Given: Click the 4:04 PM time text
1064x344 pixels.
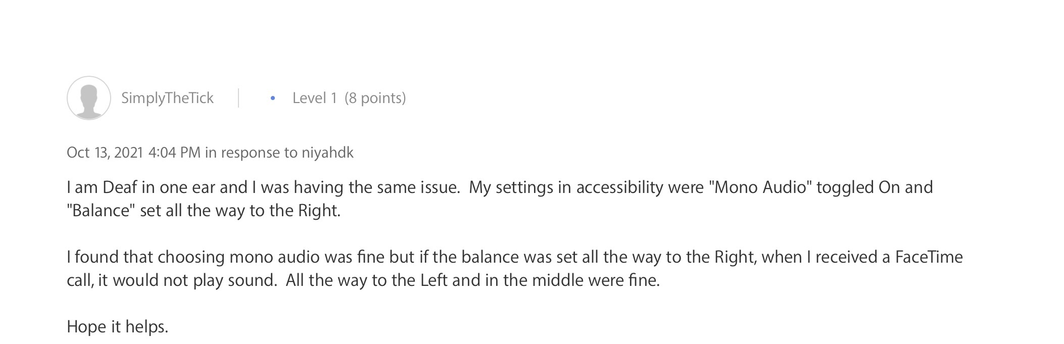Looking at the screenshot, I should click(174, 153).
